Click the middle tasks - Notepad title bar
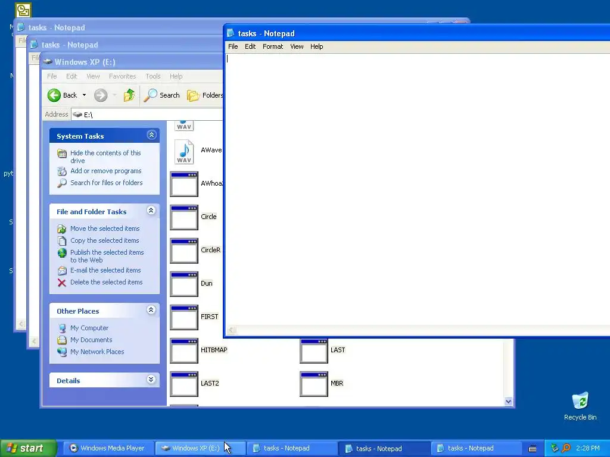This screenshot has height=457, width=610. [x=126, y=45]
